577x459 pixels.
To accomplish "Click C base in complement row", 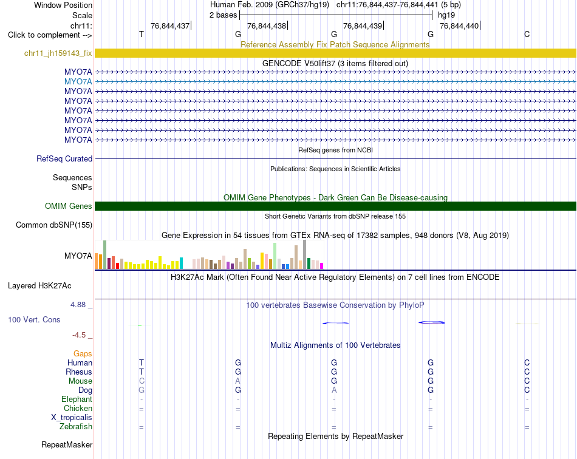I will point(527,34).
